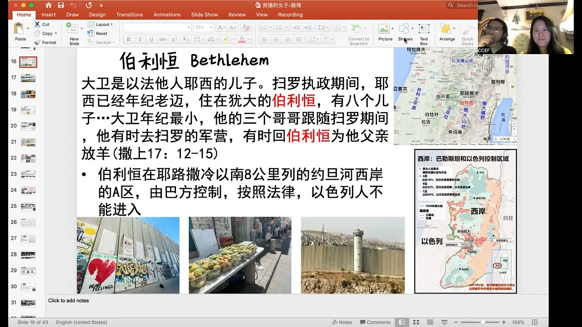Insert a Text Box

(x=424, y=34)
